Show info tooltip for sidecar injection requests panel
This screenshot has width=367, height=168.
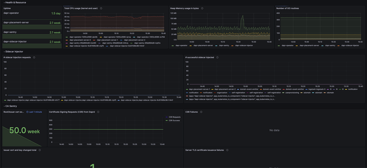34,57
